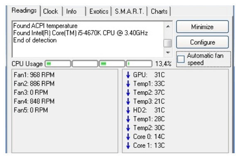The width and height of the screenshot is (241, 159).
Task: Click the fourth CPU usage bar
Action: pos(139,64)
